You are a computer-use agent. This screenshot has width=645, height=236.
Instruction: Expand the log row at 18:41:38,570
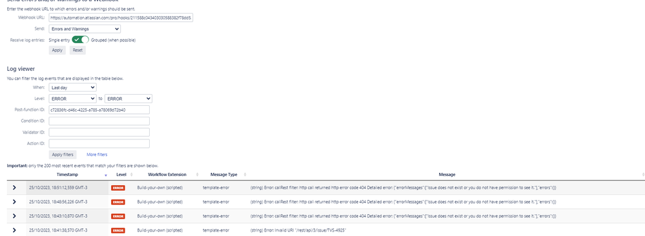[14, 230]
